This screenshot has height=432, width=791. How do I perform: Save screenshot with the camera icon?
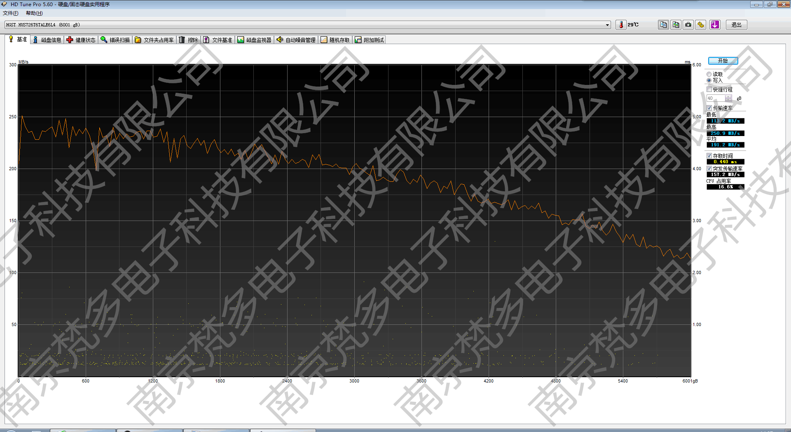(x=688, y=25)
